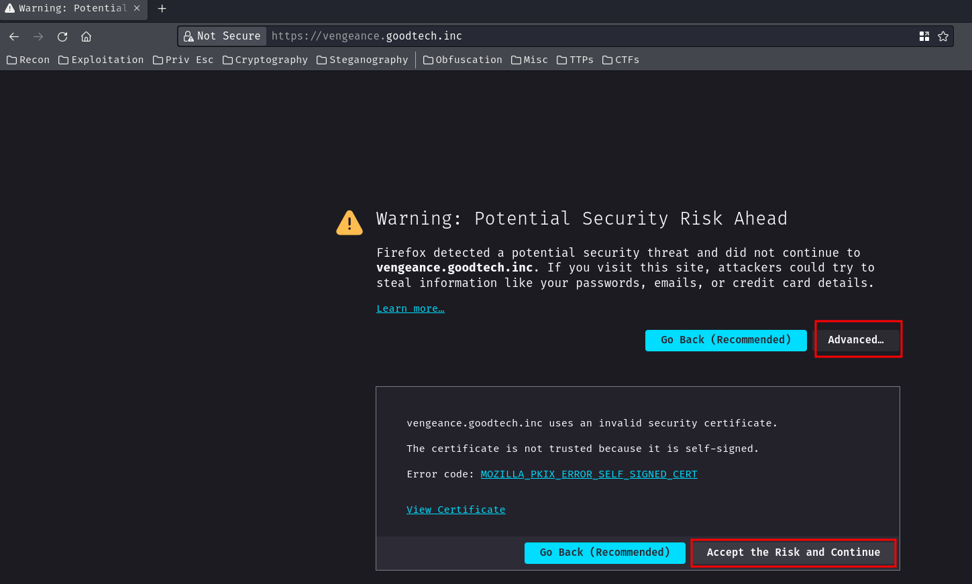
Task: Click the upper Go Back (Recommended) button
Action: [726, 340]
